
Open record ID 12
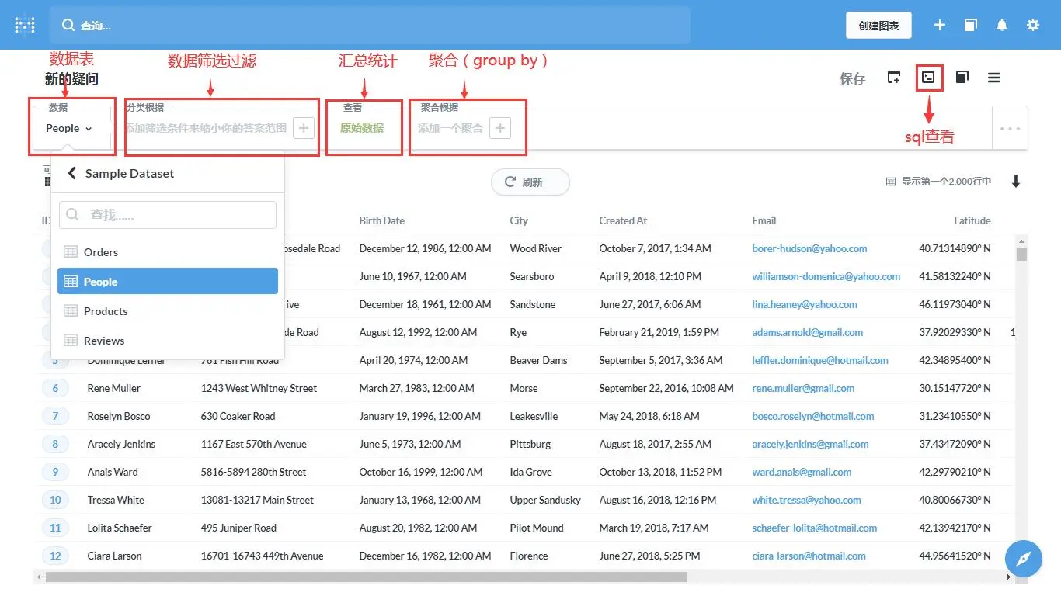(x=55, y=556)
